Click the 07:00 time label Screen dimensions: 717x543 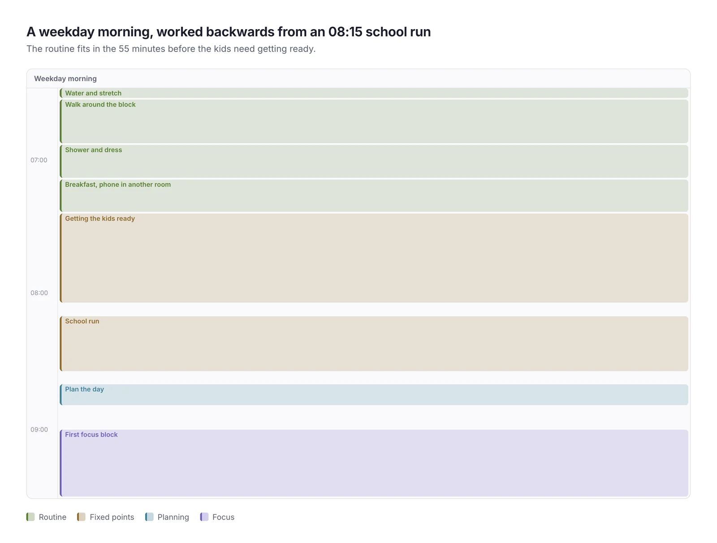[x=39, y=160]
